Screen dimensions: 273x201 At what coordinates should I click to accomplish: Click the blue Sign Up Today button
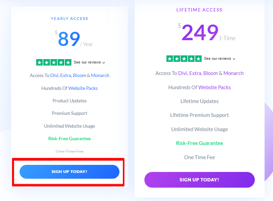69,172
